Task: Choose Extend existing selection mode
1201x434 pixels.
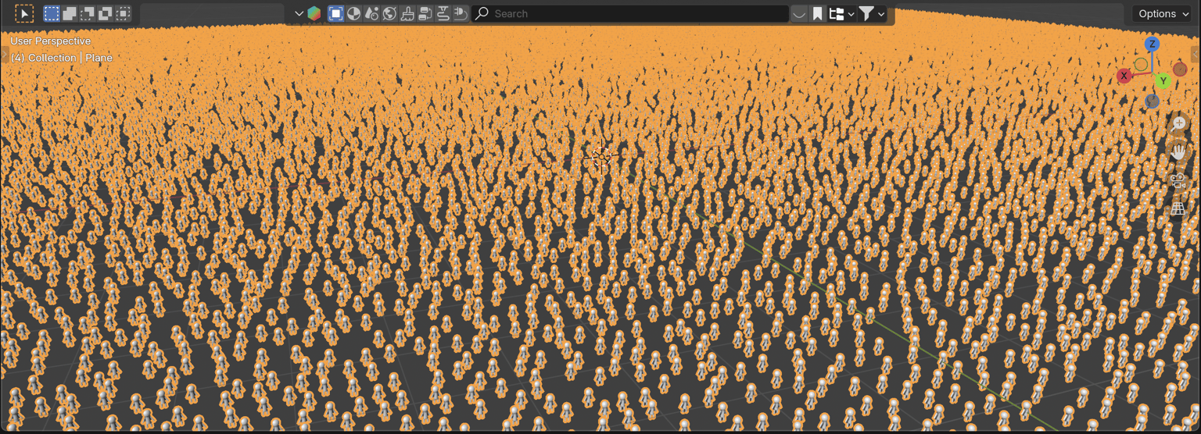Action: tap(70, 13)
